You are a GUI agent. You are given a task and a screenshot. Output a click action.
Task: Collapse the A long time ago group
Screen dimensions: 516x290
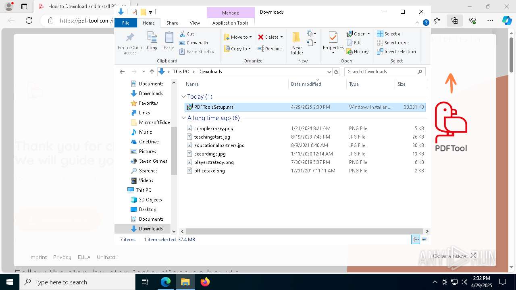coord(184,118)
